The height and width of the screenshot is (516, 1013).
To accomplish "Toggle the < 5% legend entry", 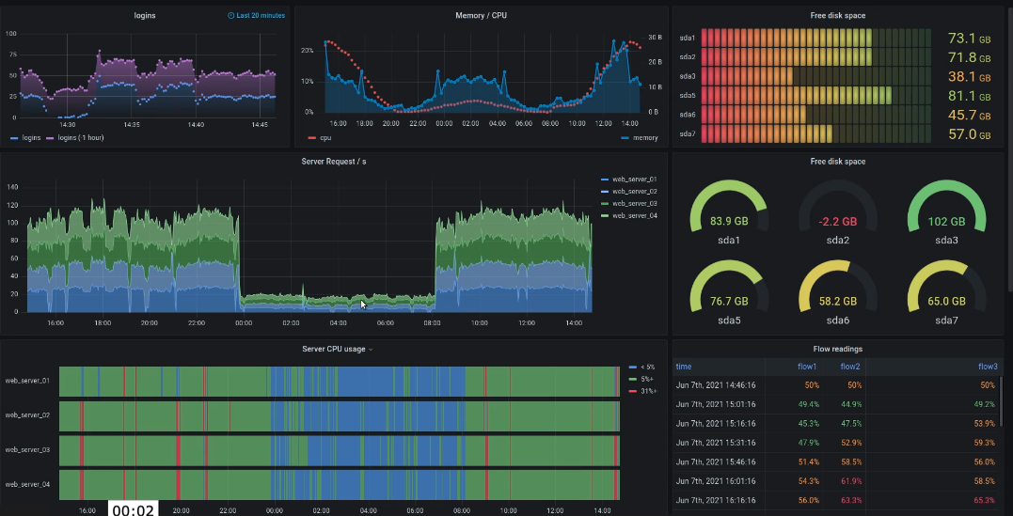I will (647, 367).
